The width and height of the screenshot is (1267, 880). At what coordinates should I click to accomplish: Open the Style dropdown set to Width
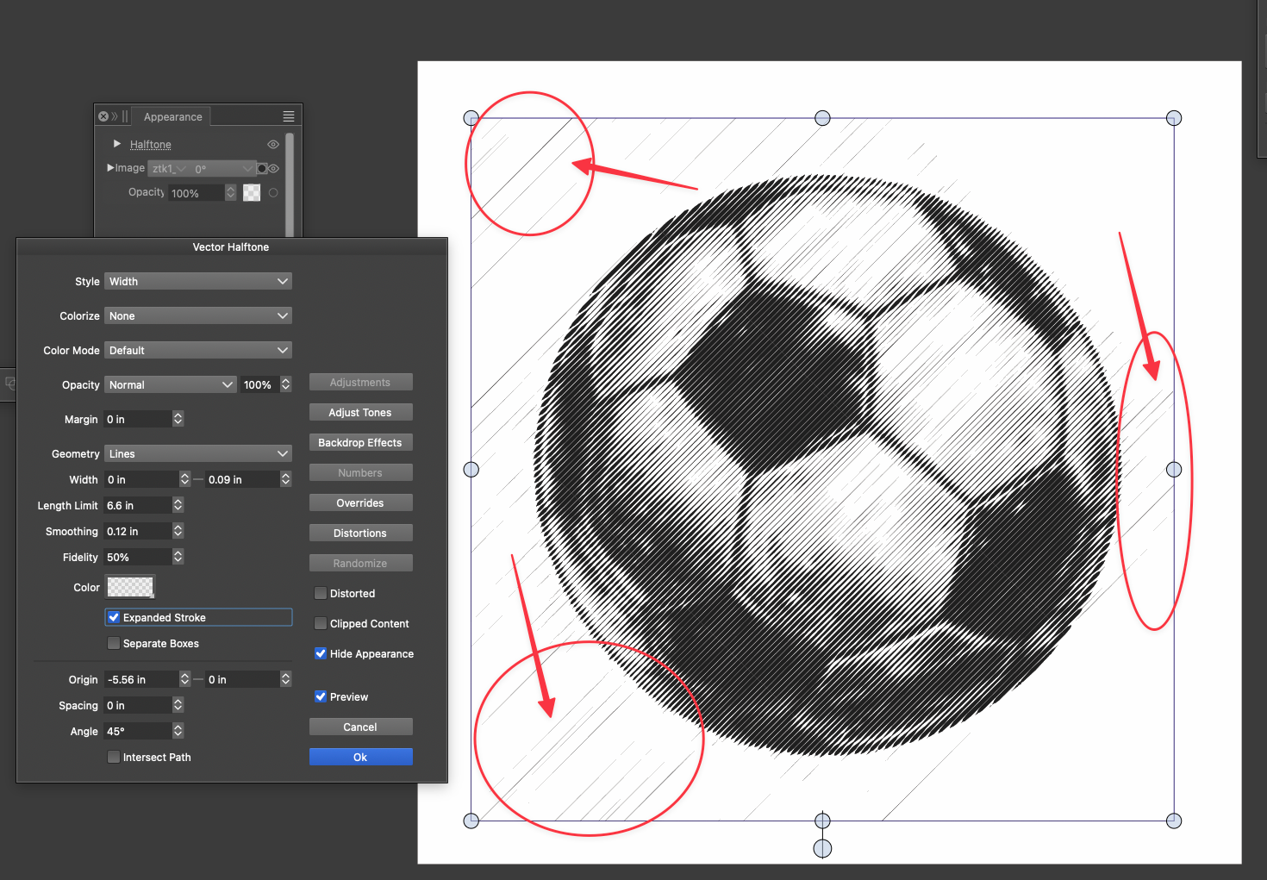tap(198, 282)
